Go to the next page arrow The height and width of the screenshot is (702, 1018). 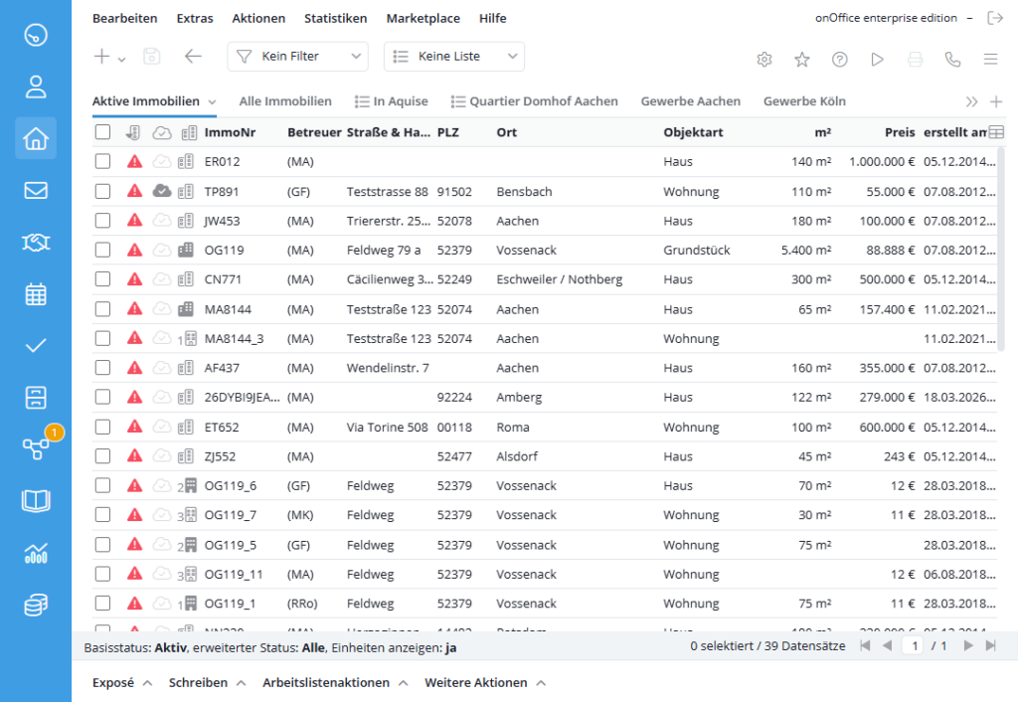[968, 645]
